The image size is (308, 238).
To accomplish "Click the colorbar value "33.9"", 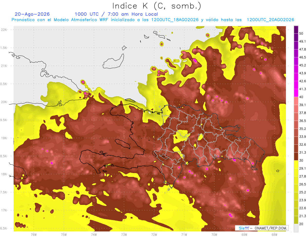I will 302,137.
